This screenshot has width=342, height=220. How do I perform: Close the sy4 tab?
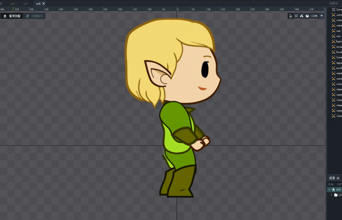point(43,4)
